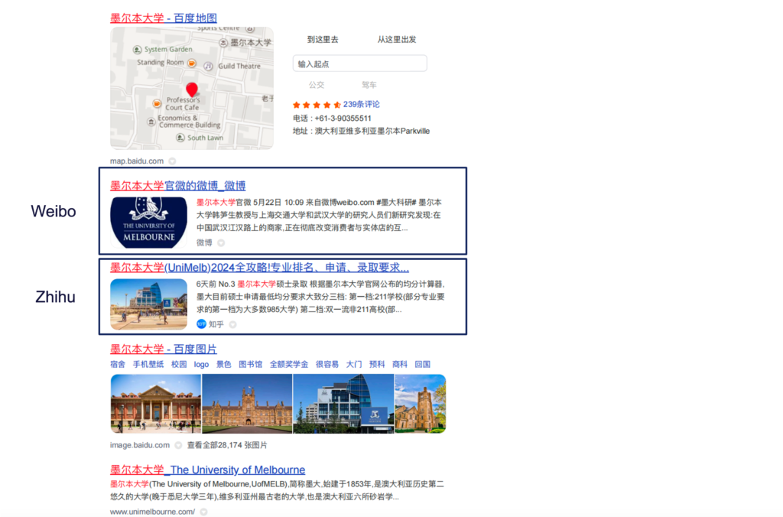Click the map.baidu.com source text

click(x=137, y=161)
